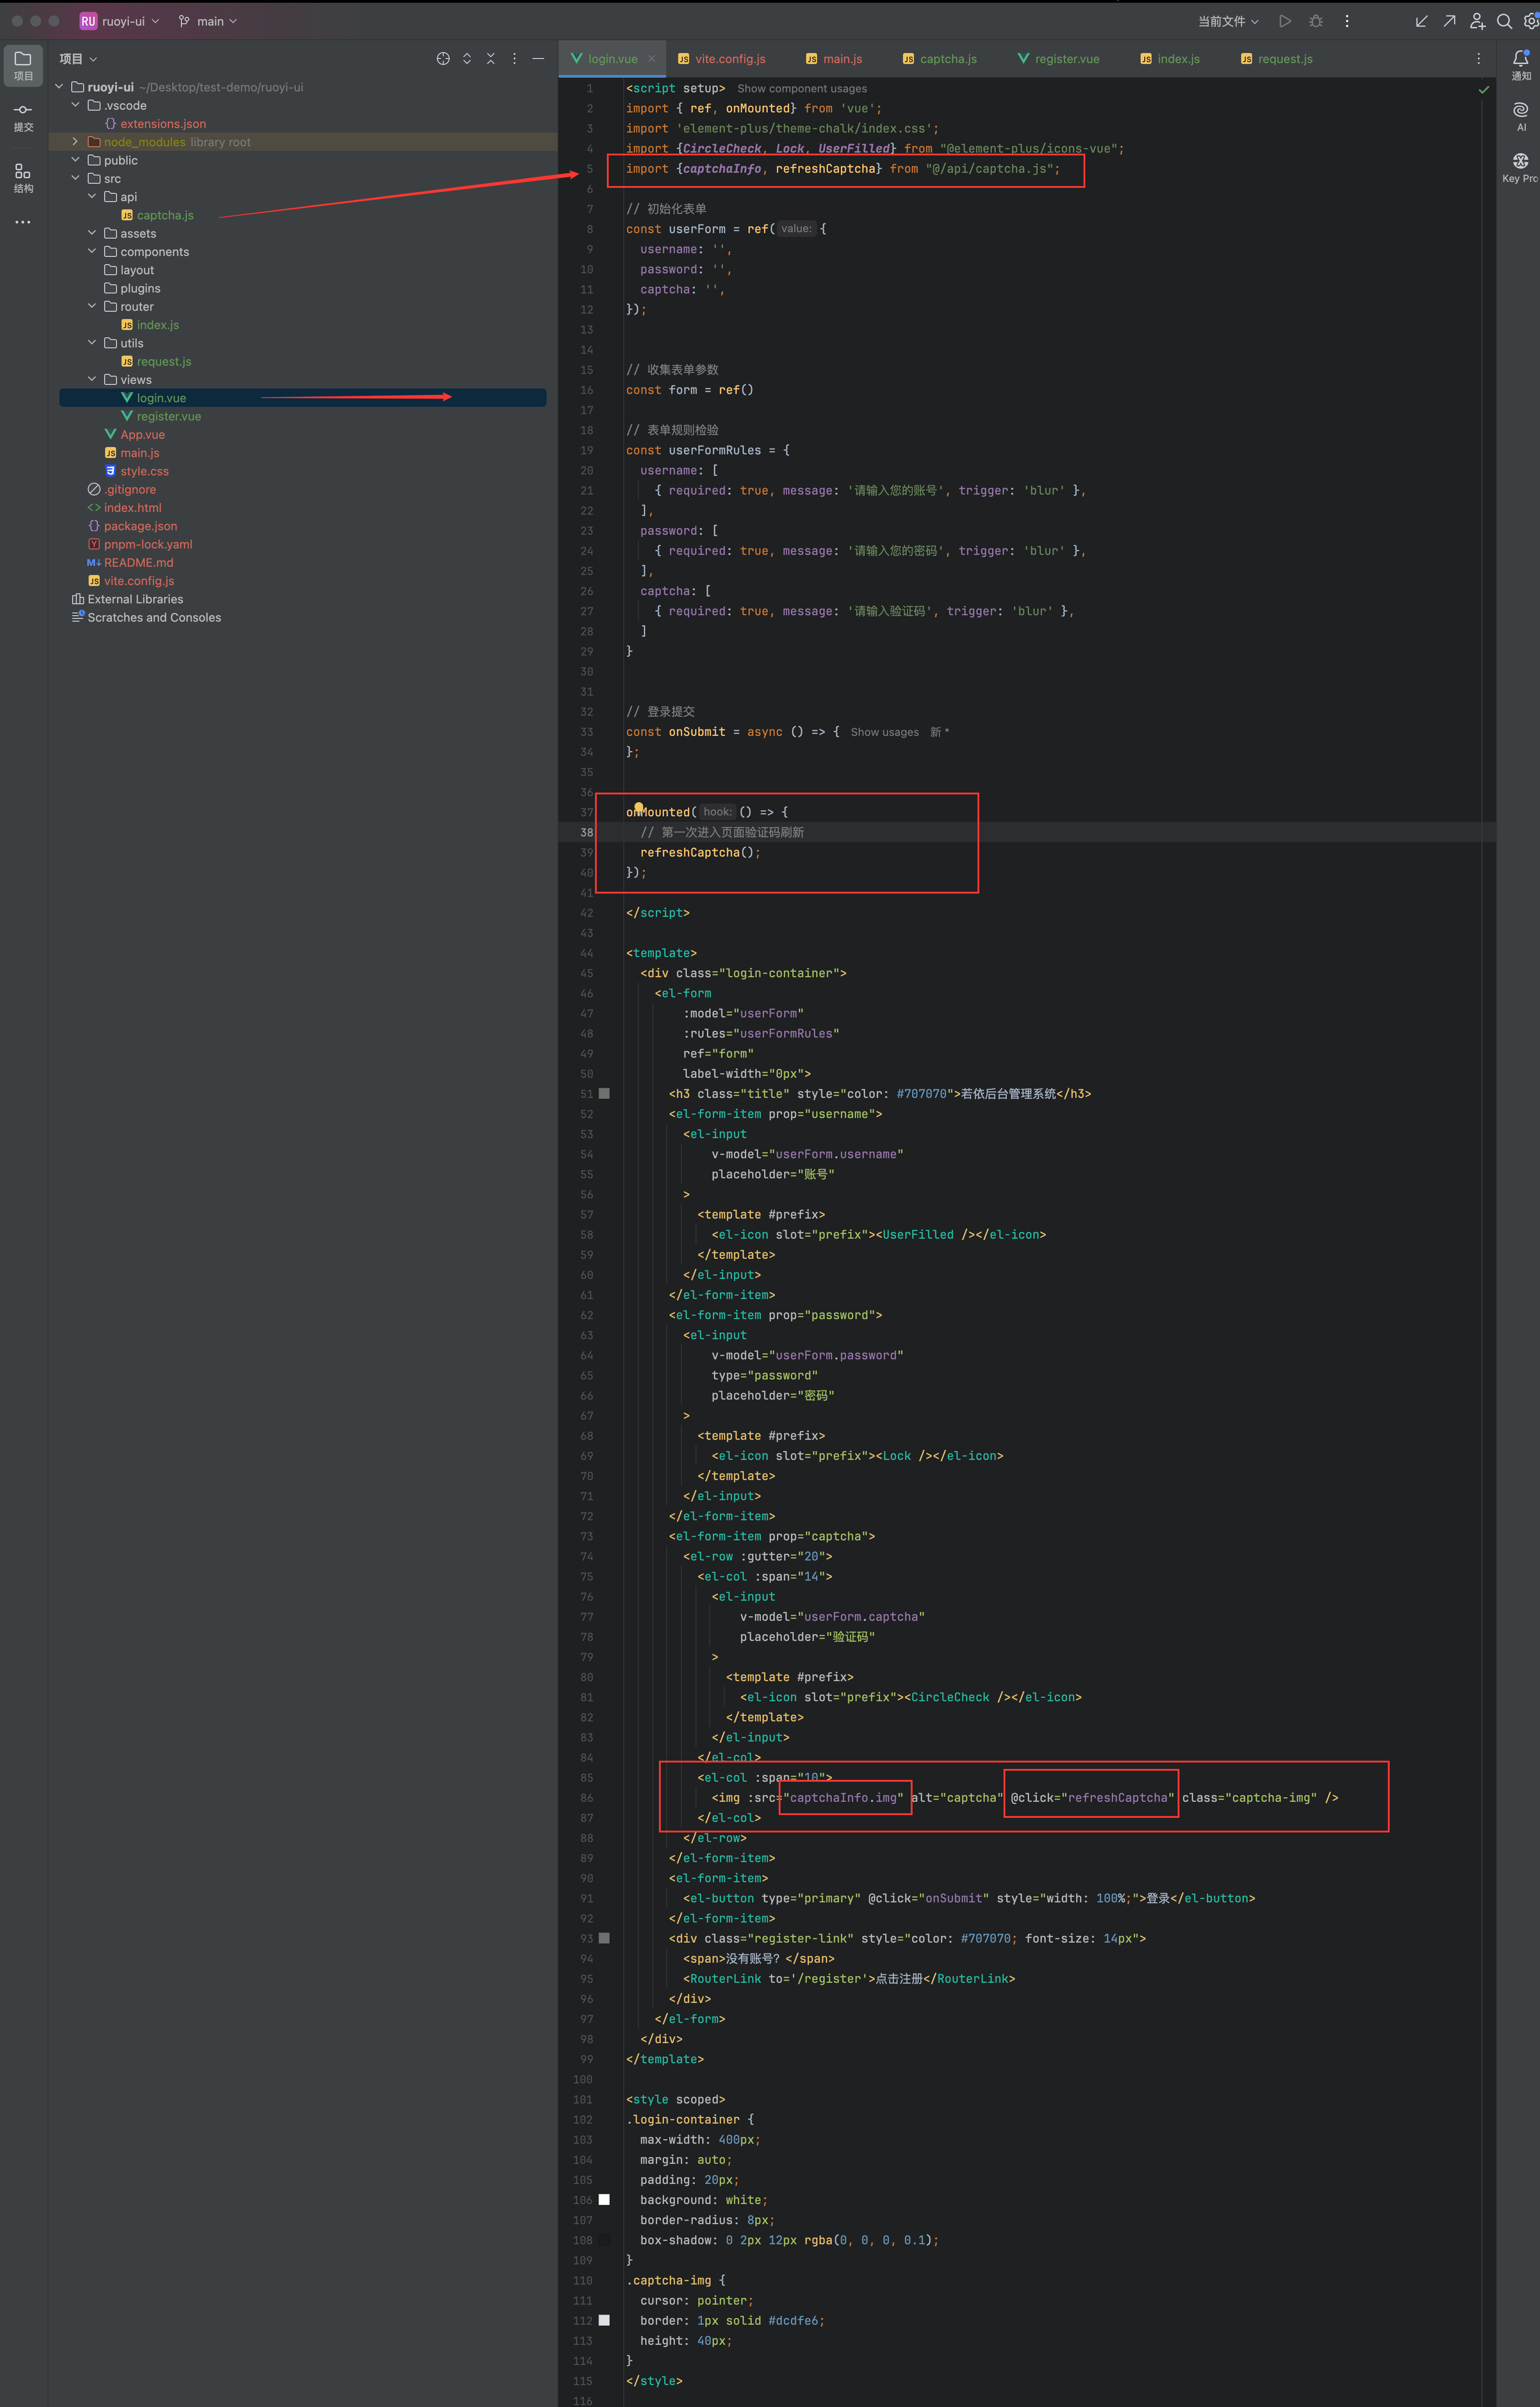Open the 项目 view selector dropdown
The height and width of the screenshot is (2407, 1540).
[78, 59]
